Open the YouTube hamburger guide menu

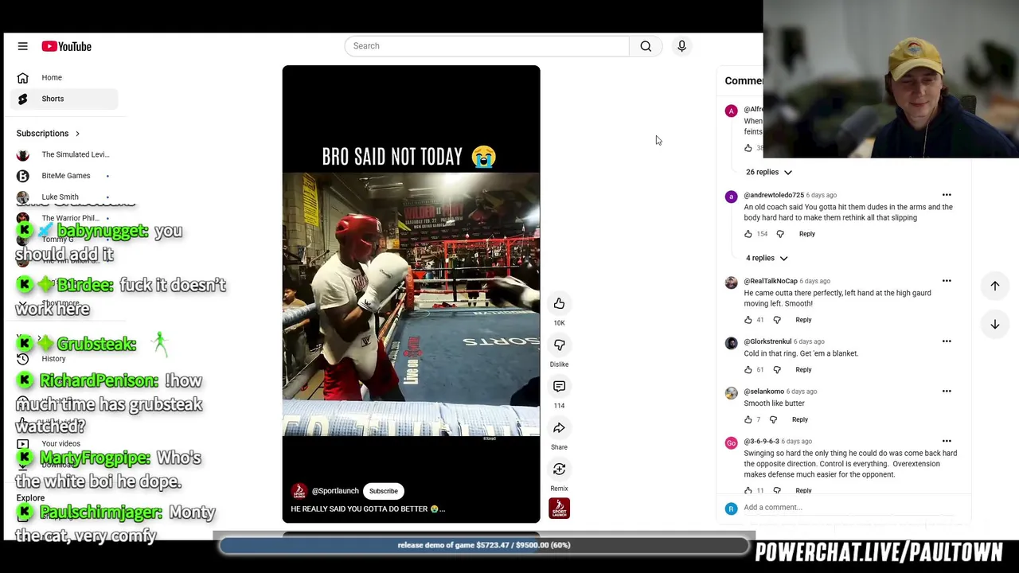click(22, 46)
